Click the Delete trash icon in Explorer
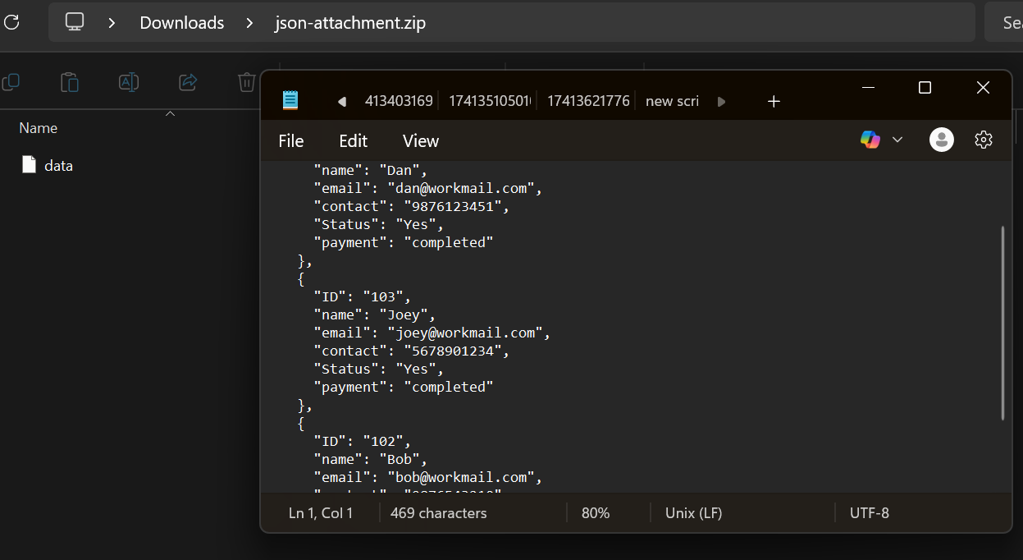The height and width of the screenshot is (560, 1023). (x=246, y=82)
